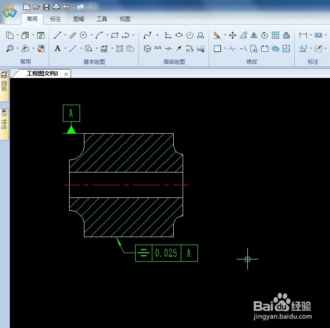Image resolution: width=330 pixels, height=328 pixels.
Task: Select the 工程图文档1 document tab
Action: coord(42,74)
